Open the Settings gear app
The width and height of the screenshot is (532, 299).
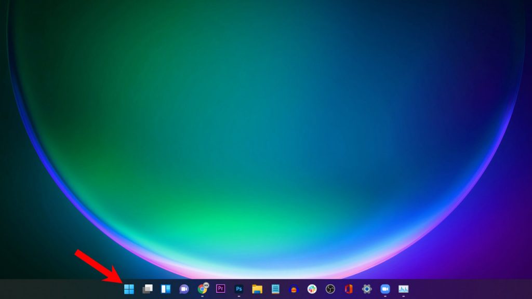[x=367, y=289]
